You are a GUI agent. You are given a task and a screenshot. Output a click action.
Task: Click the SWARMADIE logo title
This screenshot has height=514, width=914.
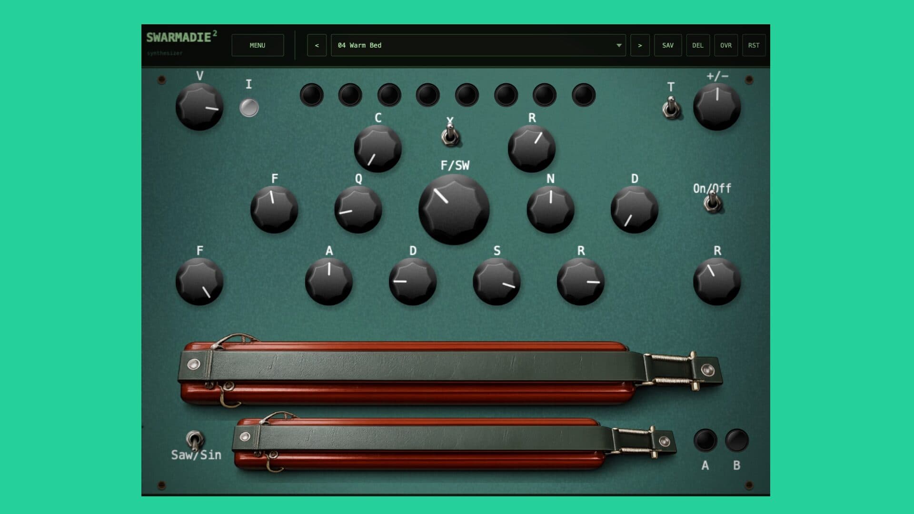181,37
